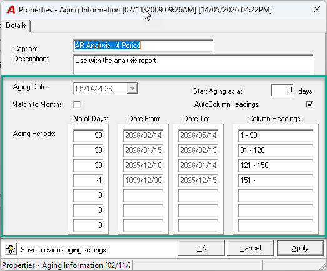327x271 pixels.
Task: Uncheck the AutoColumnHeadings checkbox
Action: click(x=309, y=104)
